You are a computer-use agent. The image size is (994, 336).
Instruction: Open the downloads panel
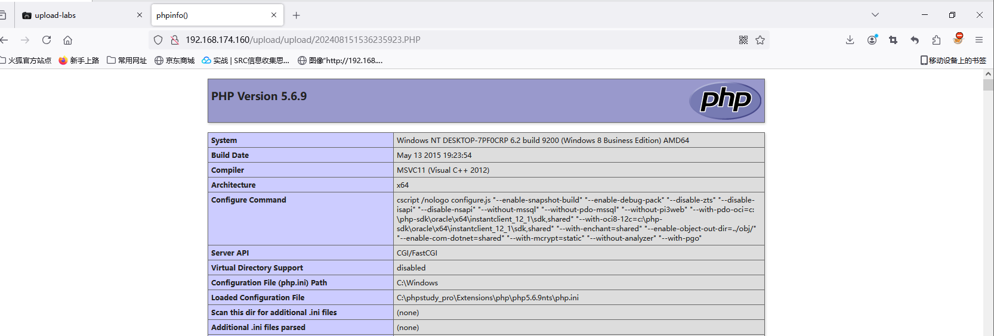point(850,40)
